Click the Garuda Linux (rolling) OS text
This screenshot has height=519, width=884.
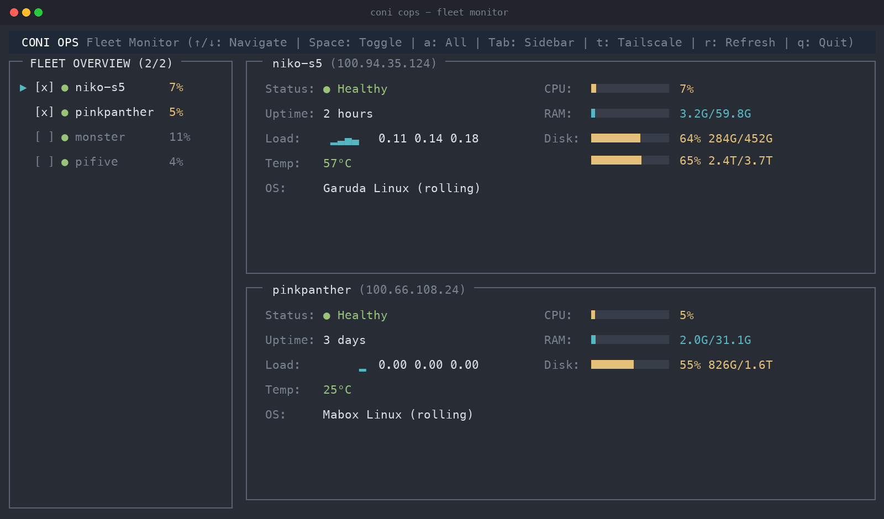(x=402, y=188)
